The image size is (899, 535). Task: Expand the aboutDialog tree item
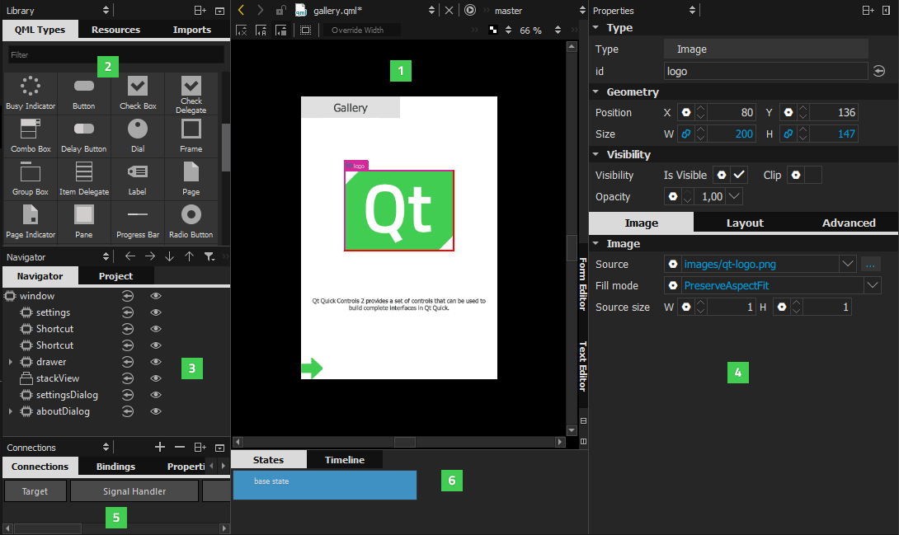click(8, 411)
